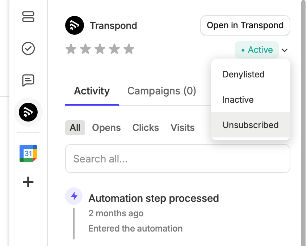Select the All activity filter
307x246 pixels.
tap(75, 127)
